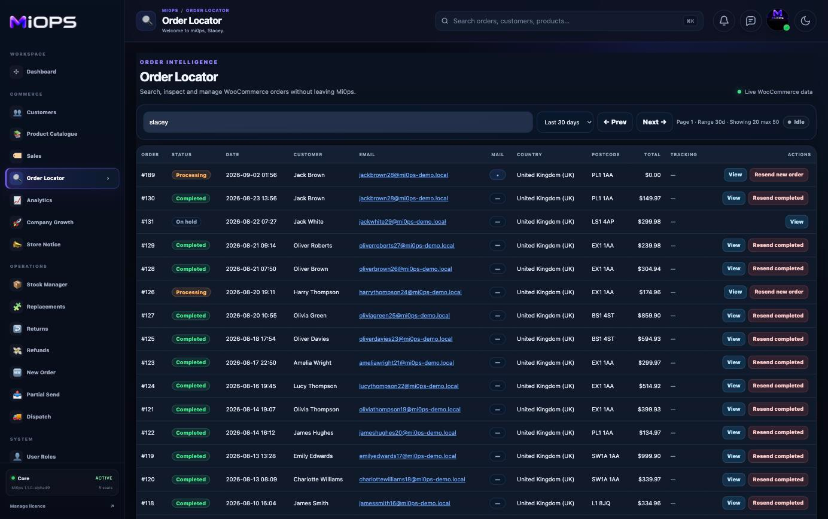
Task: Click the Replacements puzzle icon
Action: [17, 307]
